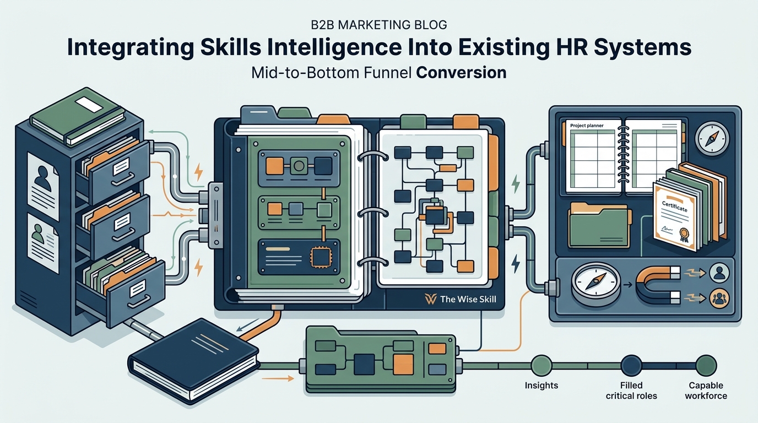
Task: Click the orange microchip icon in the binder
Action: coord(320,257)
